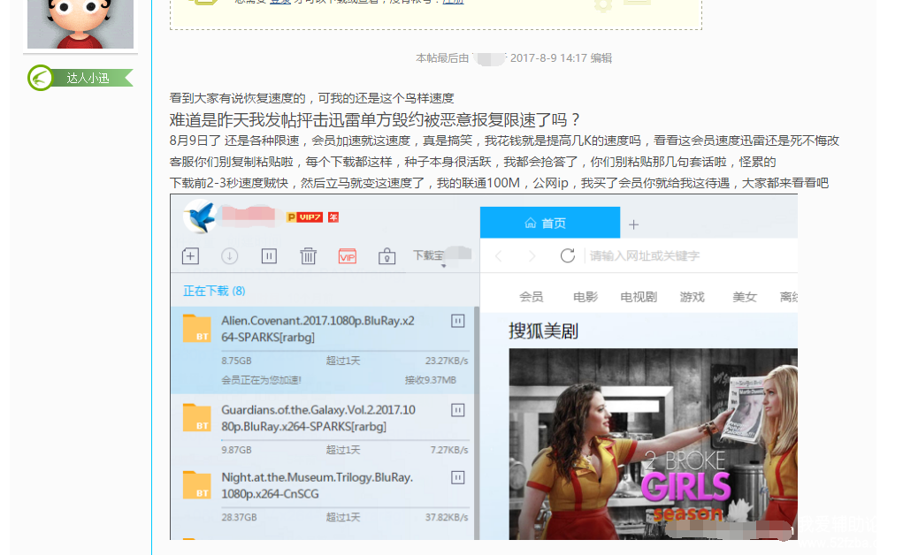Open the 电视剧 navigation item

tap(639, 297)
